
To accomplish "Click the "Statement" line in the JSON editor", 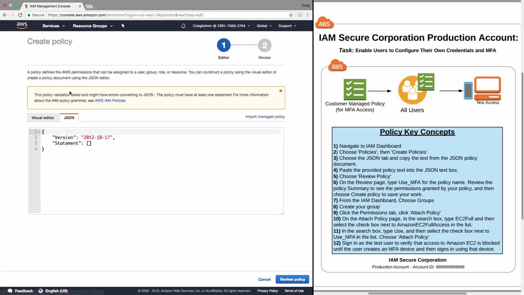I will (72, 143).
